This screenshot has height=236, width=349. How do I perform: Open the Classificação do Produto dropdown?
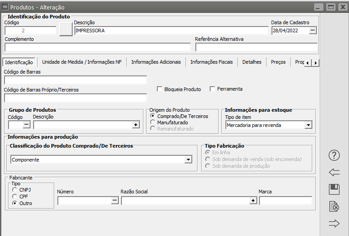pyautogui.click(x=188, y=160)
